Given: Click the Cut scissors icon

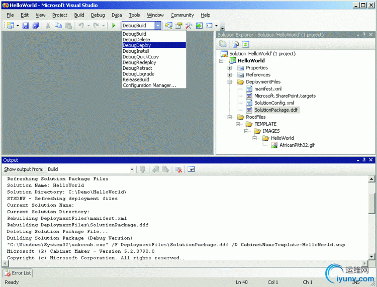Looking at the screenshot, I should tap(48, 25).
